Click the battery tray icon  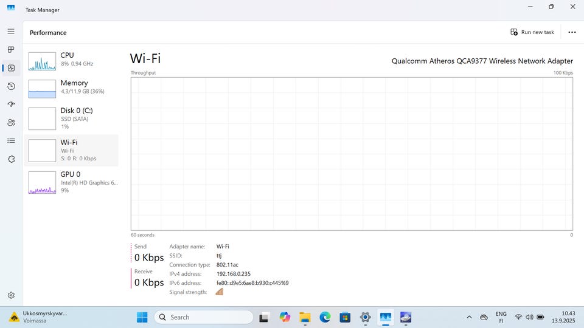(540, 317)
